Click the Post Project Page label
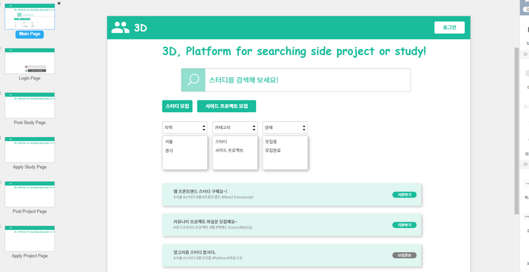529x272 pixels. (x=30, y=211)
